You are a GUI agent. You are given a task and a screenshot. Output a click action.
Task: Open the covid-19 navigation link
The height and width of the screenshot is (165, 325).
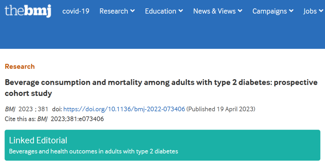(76, 11)
